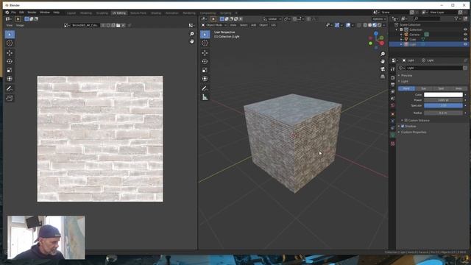Select the Select Box tool in UV editor
Image resolution: width=471 pixels, height=265 pixels.
(10, 35)
